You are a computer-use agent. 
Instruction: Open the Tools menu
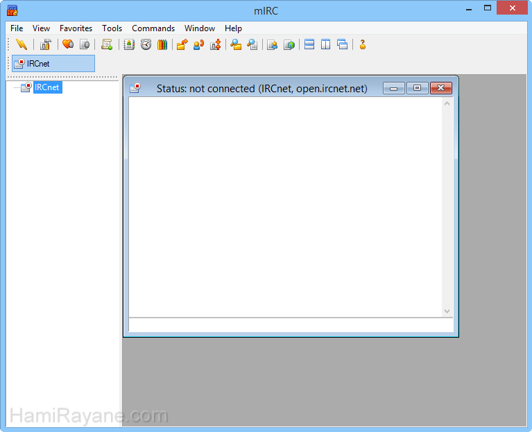[x=112, y=28]
